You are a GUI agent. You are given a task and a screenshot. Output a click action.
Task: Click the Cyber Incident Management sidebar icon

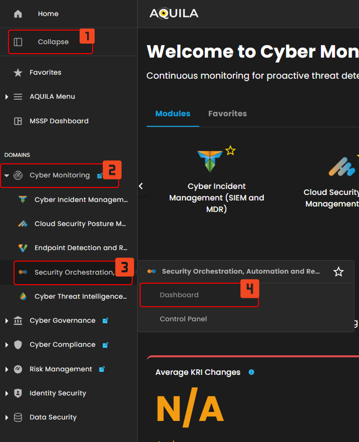(23, 200)
